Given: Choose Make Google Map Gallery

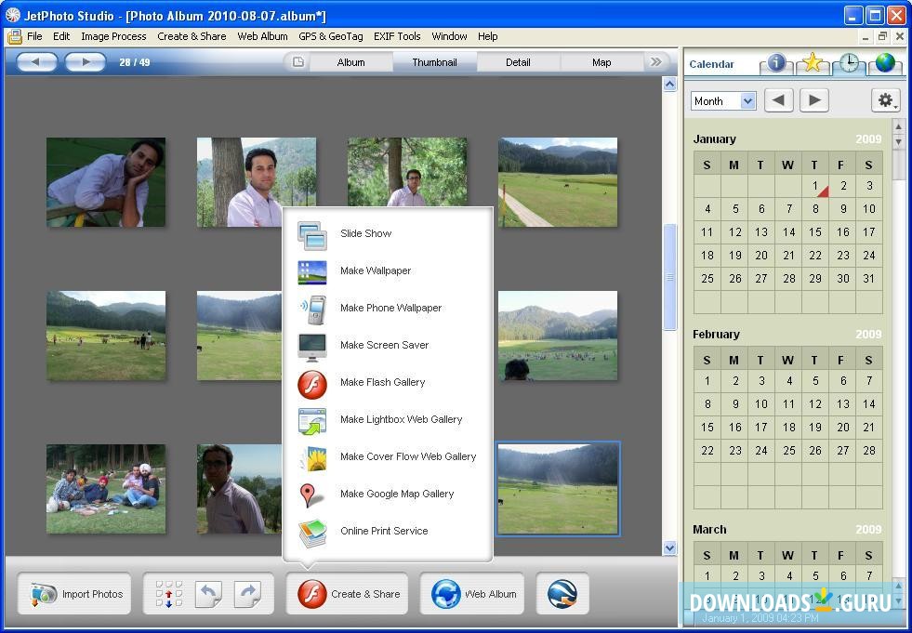Looking at the screenshot, I should (397, 495).
